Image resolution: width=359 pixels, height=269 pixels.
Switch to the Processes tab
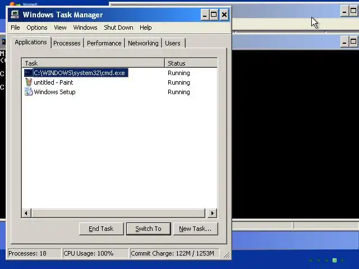click(x=67, y=43)
